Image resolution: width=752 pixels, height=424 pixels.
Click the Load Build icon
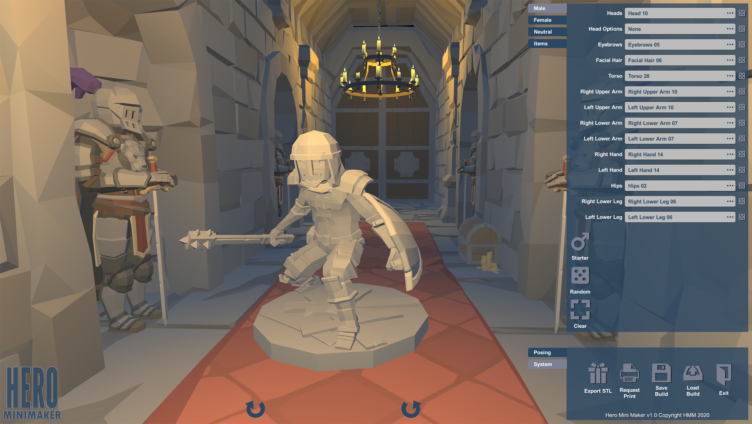(x=692, y=374)
